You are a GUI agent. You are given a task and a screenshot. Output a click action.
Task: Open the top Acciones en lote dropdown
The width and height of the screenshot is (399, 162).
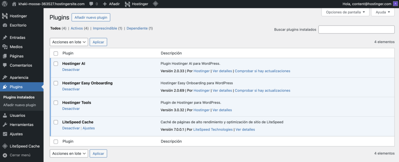pos(69,42)
